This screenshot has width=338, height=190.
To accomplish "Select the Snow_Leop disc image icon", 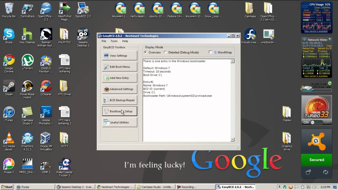I will 213,10.
